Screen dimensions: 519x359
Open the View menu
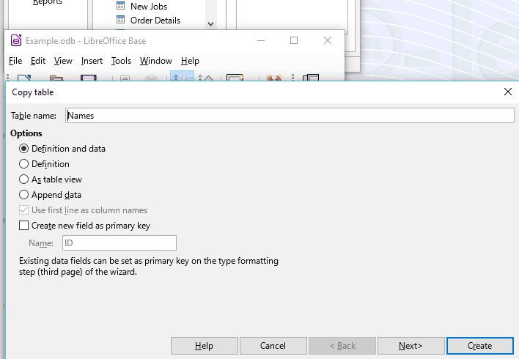[x=63, y=61]
